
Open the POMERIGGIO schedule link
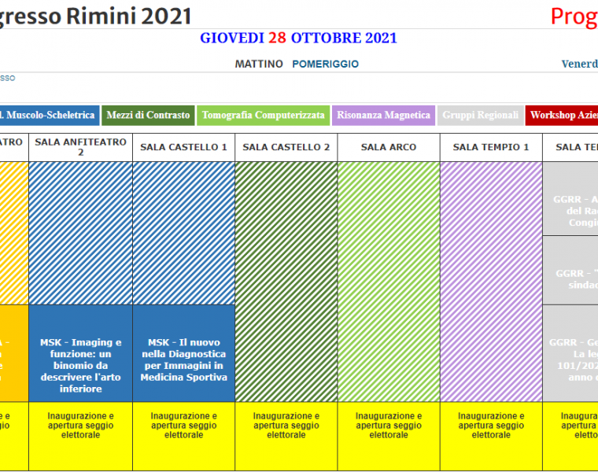tap(325, 64)
